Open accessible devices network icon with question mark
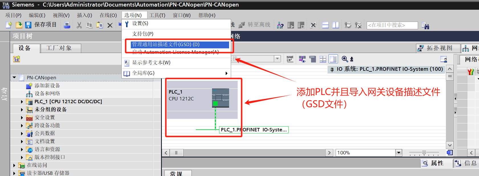The width and height of the screenshot is (479, 176). pos(280,25)
